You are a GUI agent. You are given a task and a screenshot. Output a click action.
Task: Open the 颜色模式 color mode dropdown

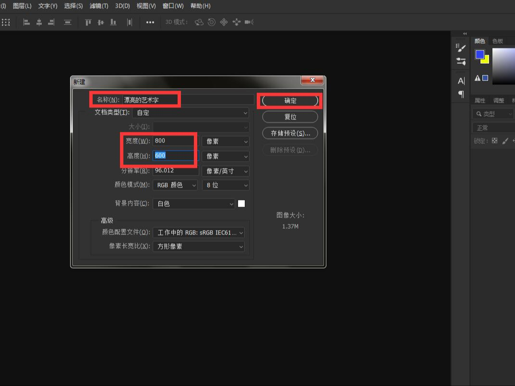(175, 185)
